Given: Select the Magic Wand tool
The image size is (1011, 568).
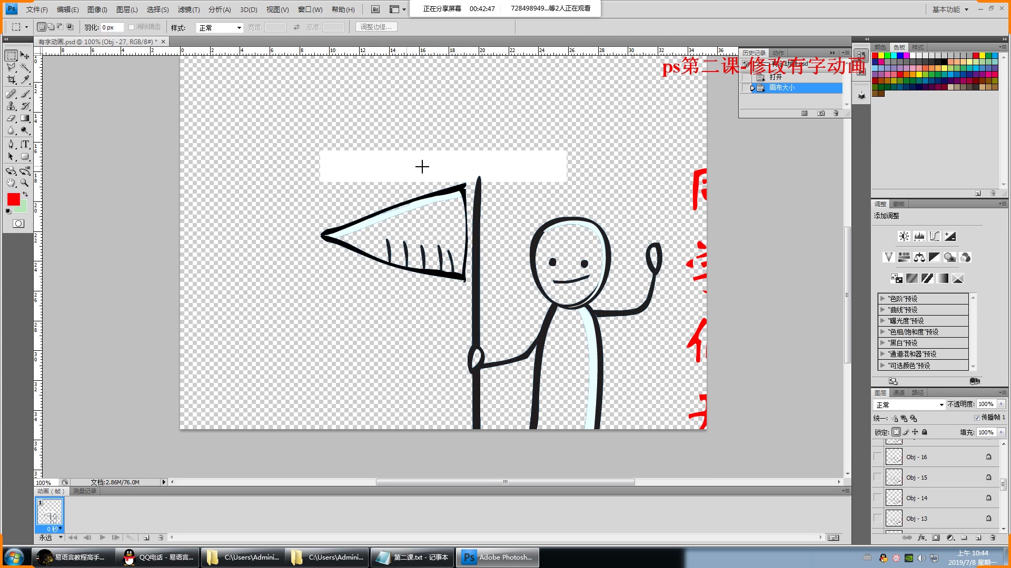Looking at the screenshot, I should 25,67.
